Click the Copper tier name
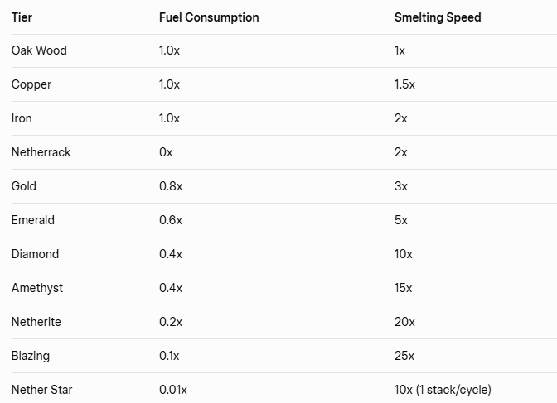 [x=31, y=84]
